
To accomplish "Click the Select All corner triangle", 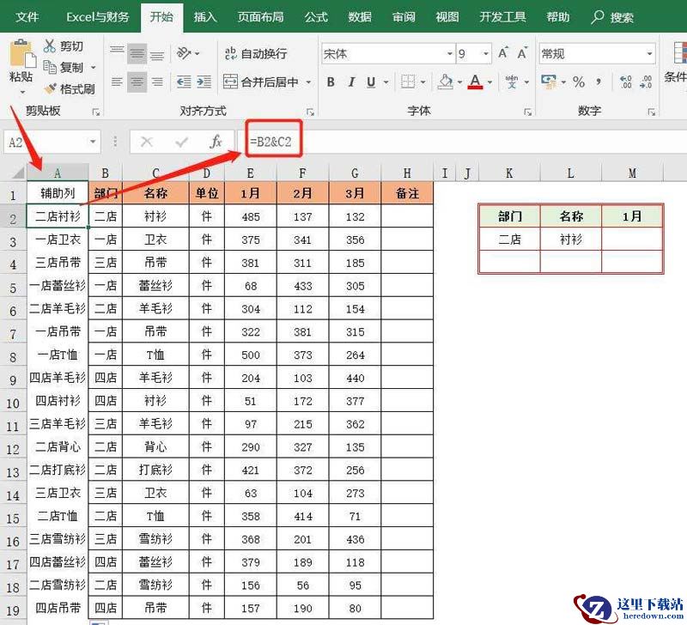I will [18, 173].
